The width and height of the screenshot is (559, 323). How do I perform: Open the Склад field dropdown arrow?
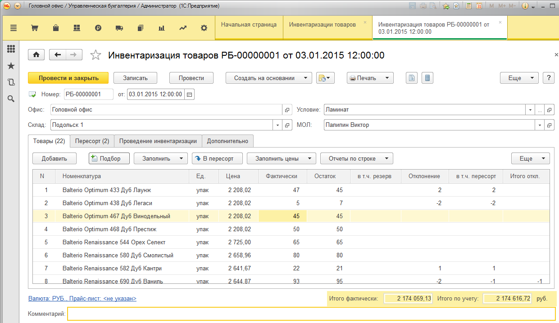pyautogui.click(x=277, y=125)
